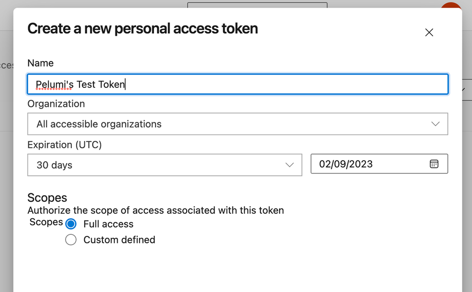Click the Expiration (UTC) label
472x292 pixels.
tap(64, 145)
